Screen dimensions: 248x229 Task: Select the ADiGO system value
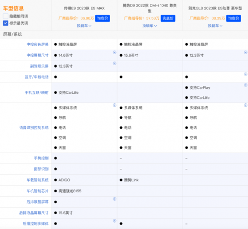pos(64,180)
